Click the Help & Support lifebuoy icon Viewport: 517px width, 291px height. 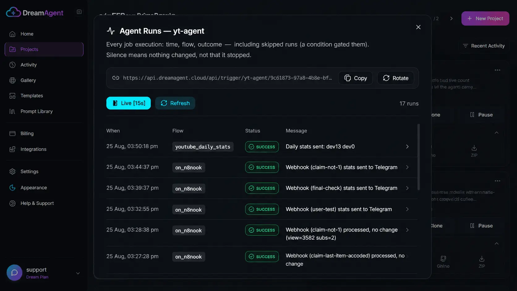point(12,203)
